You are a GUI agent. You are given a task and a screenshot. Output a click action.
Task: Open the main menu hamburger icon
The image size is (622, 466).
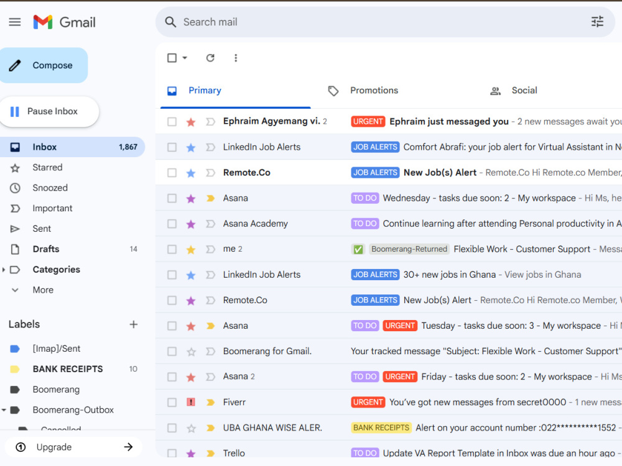pyautogui.click(x=15, y=22)
